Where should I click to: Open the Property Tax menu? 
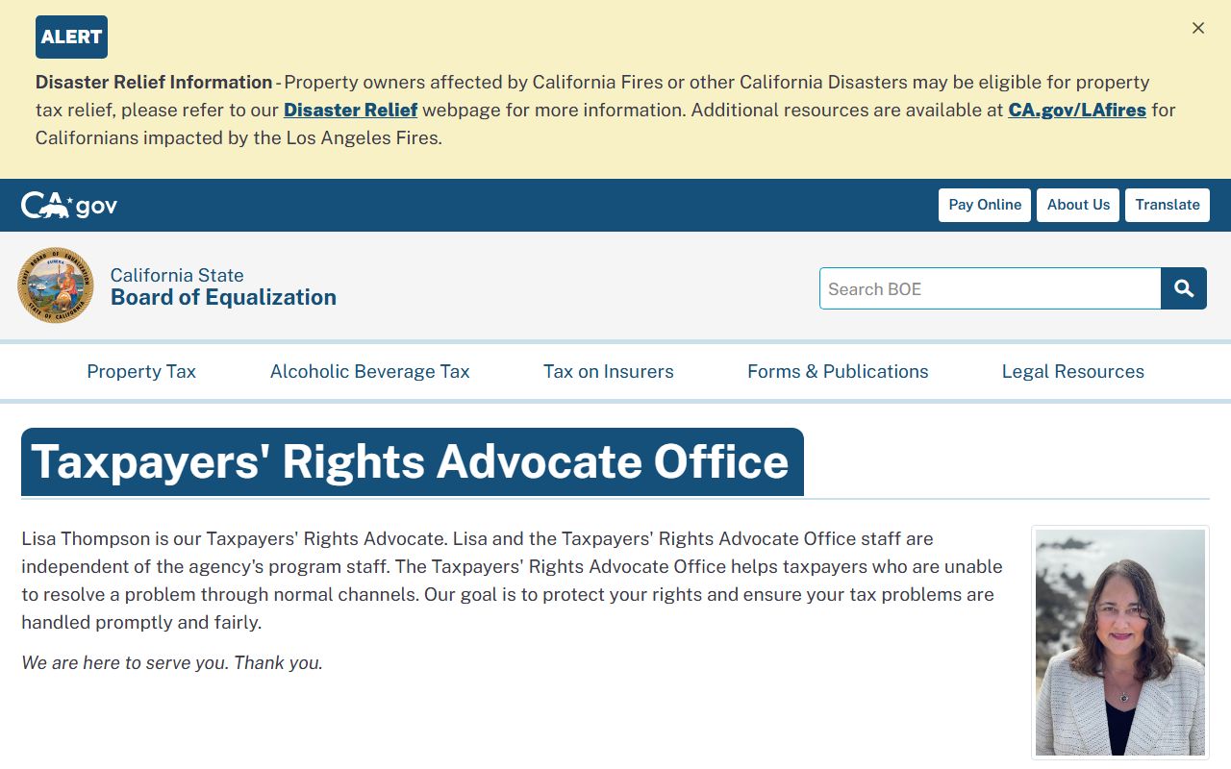(141, 371)
